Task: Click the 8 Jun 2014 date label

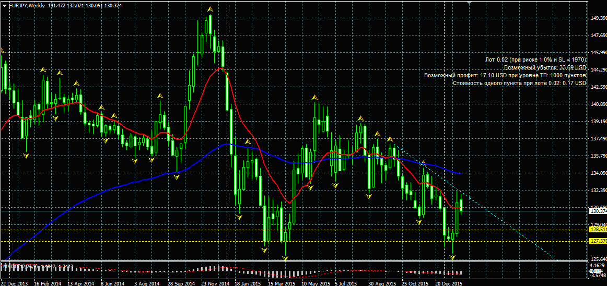Action: (114, 283)
